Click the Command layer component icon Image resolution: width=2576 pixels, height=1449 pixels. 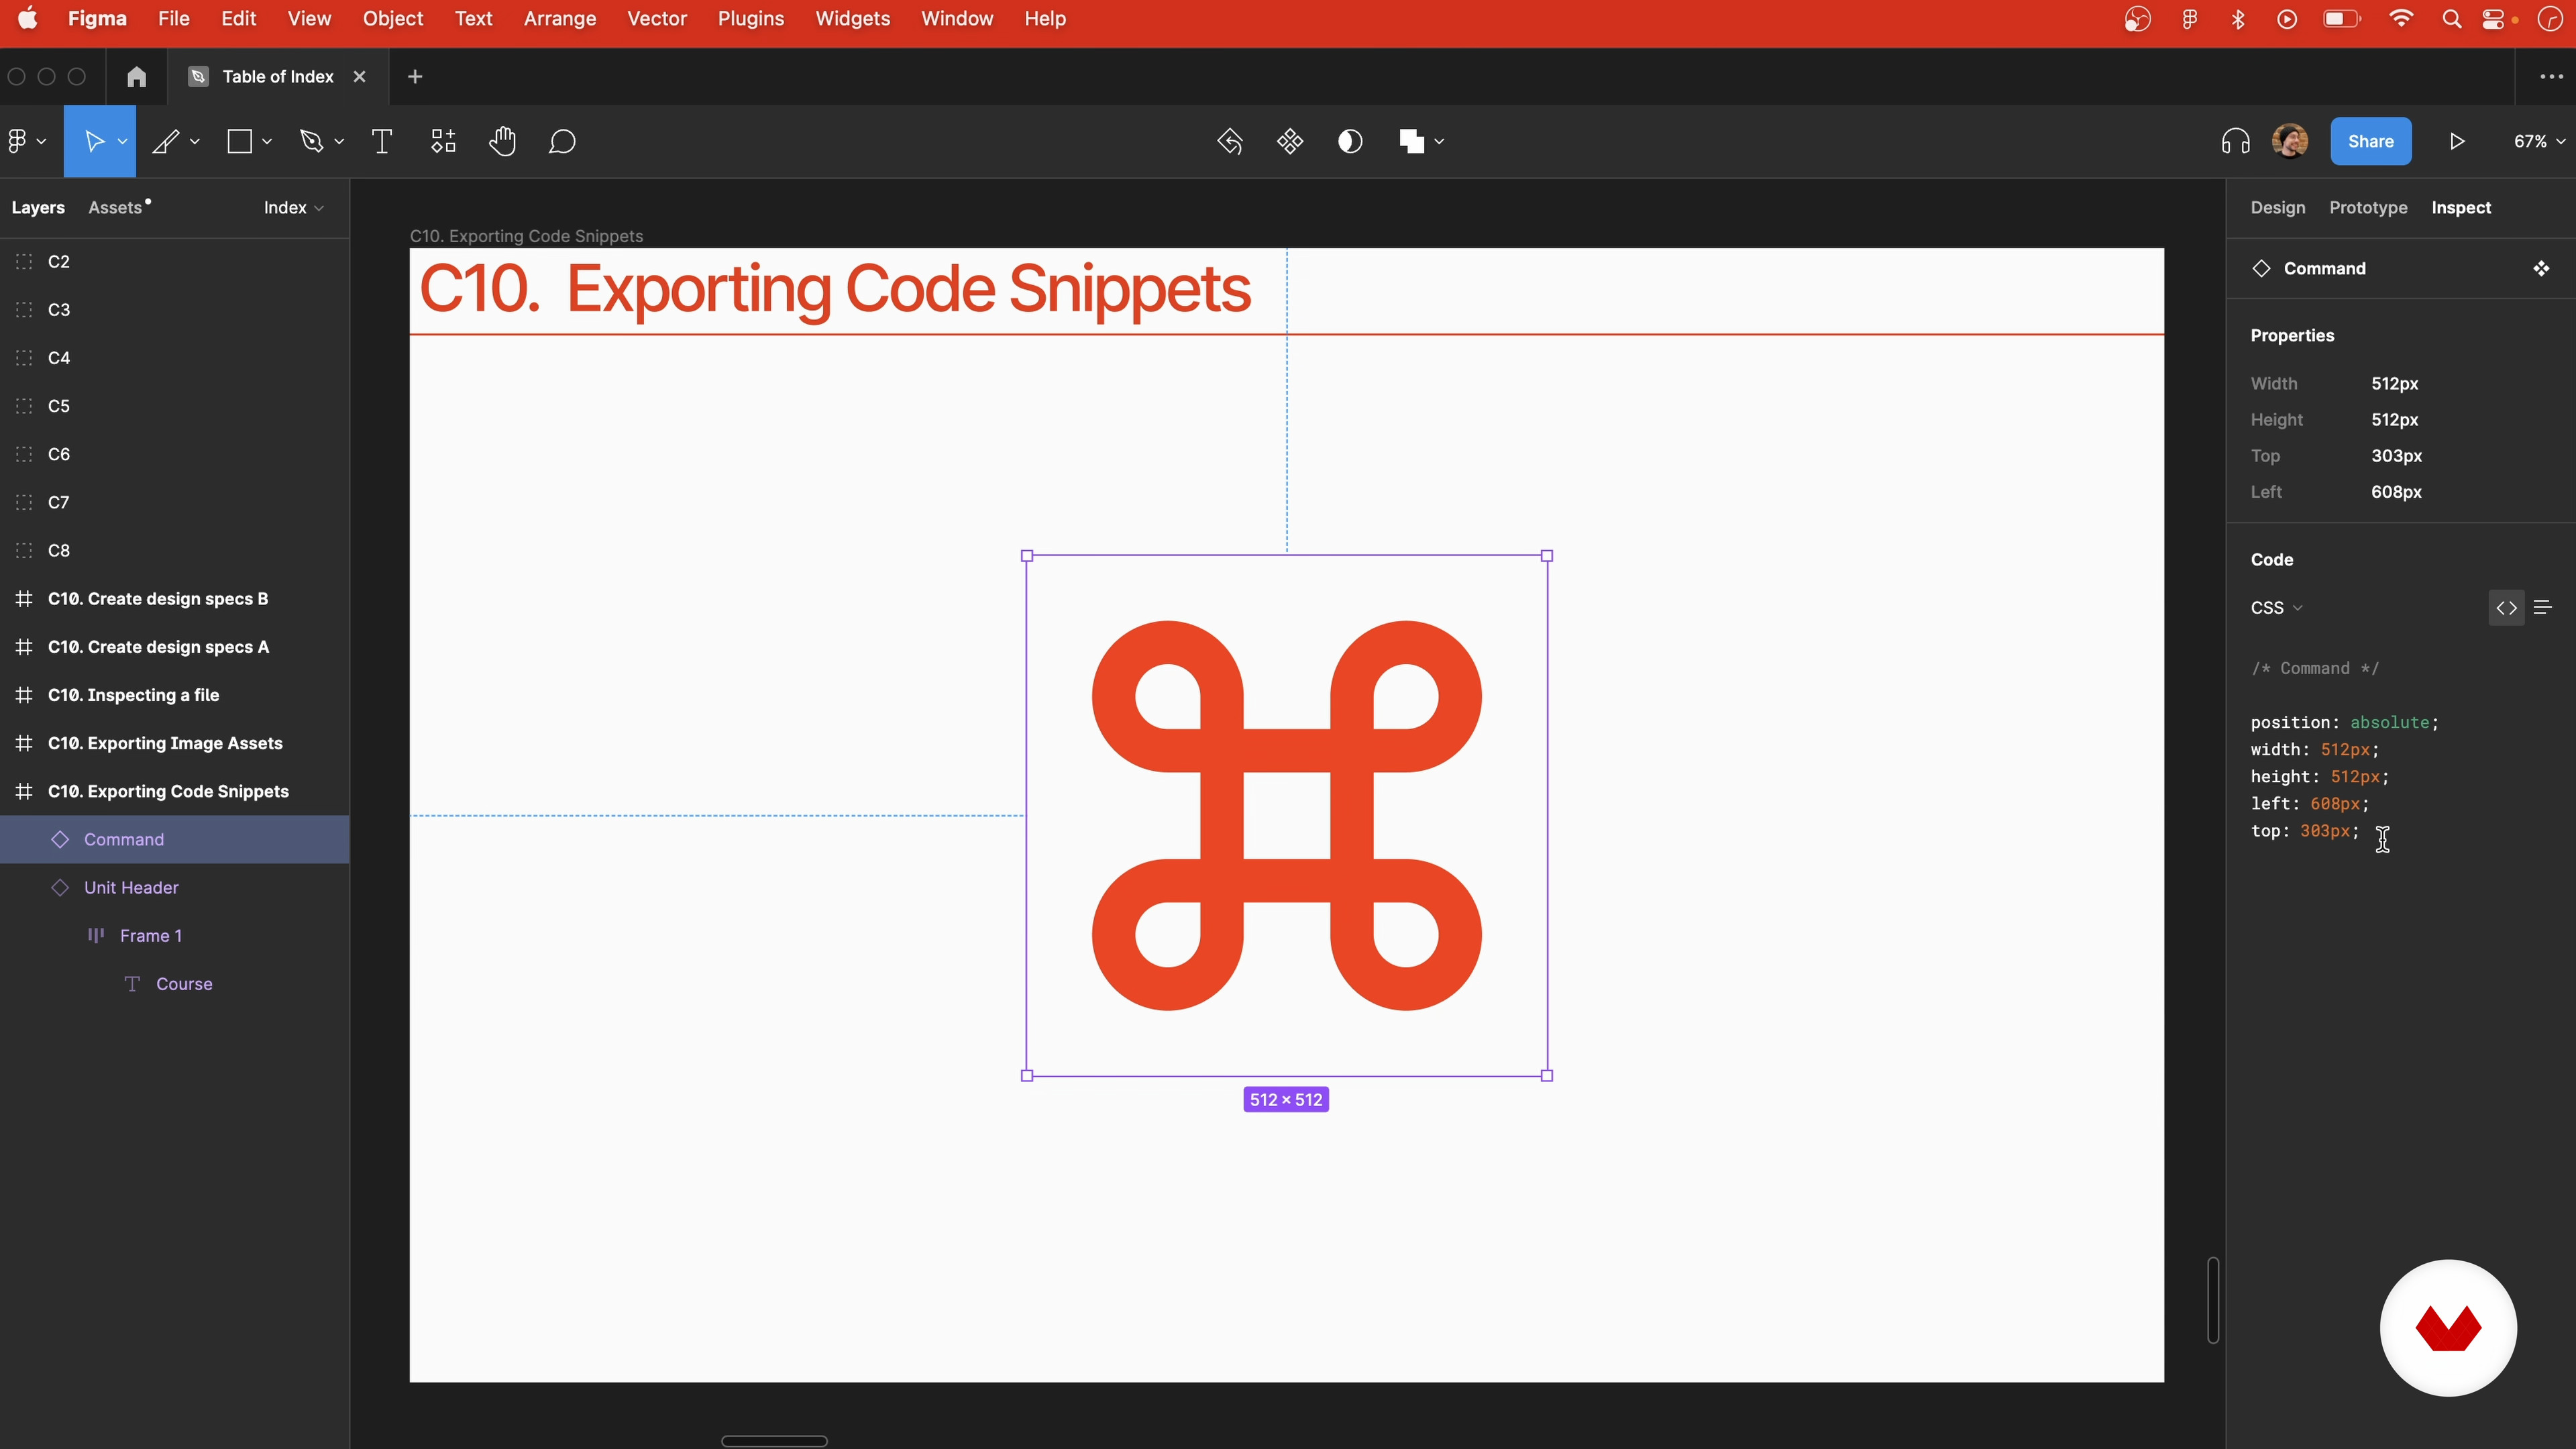(60, 839)
